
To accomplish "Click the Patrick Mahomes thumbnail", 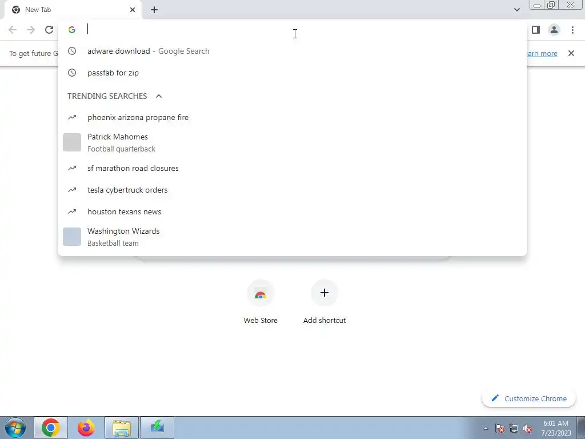I will [x=72, y=142].
